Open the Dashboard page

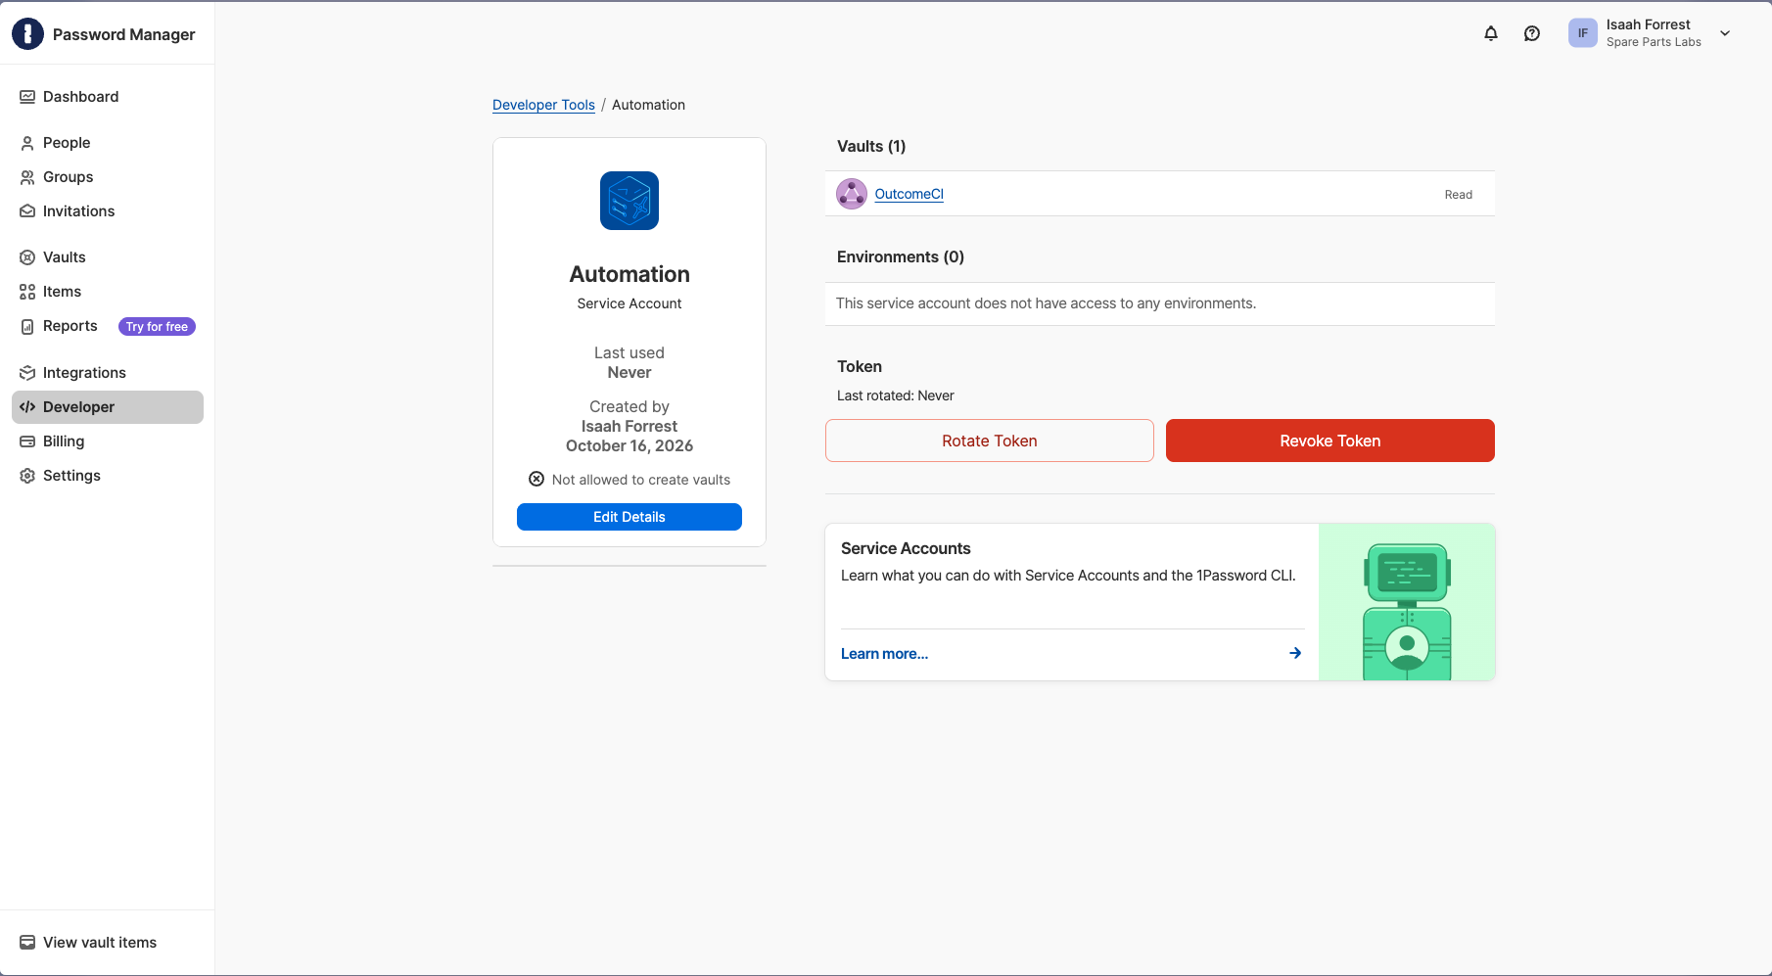point(108,97)
